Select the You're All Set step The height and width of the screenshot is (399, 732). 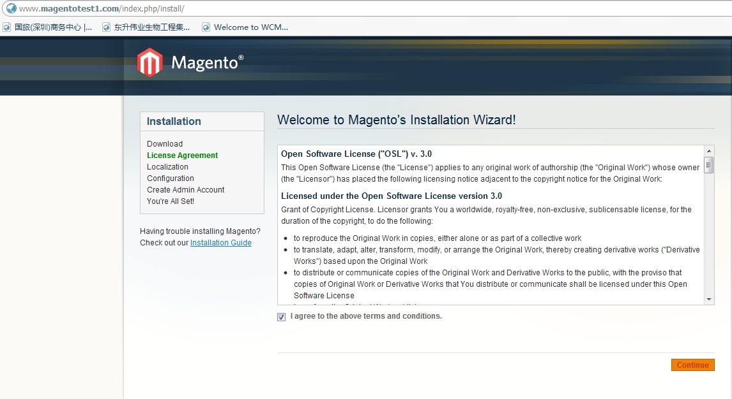click(171, 201)
